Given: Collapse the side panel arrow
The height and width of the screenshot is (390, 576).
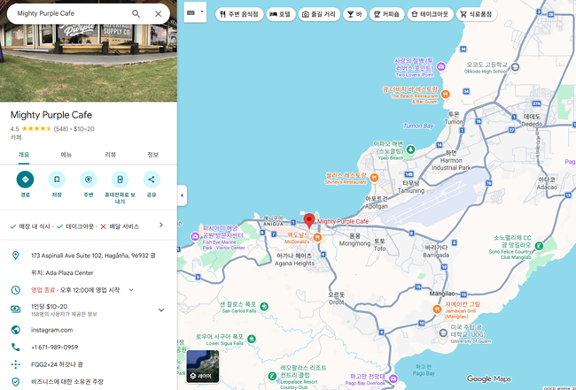Looking at the screenshot, I should tap(182, 195).
